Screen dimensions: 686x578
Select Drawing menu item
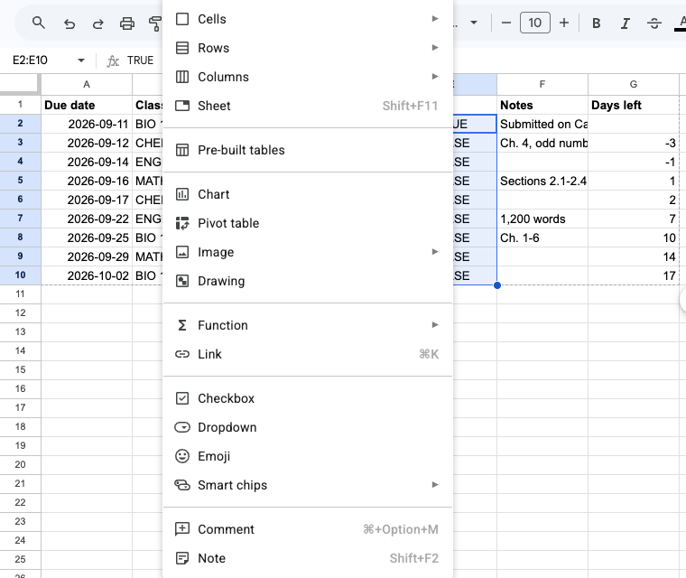[308, 281]
